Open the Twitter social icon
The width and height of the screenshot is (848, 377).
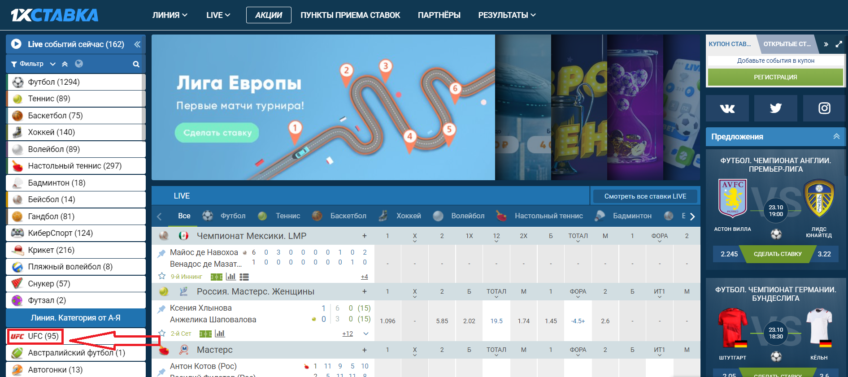click(775, 108)
